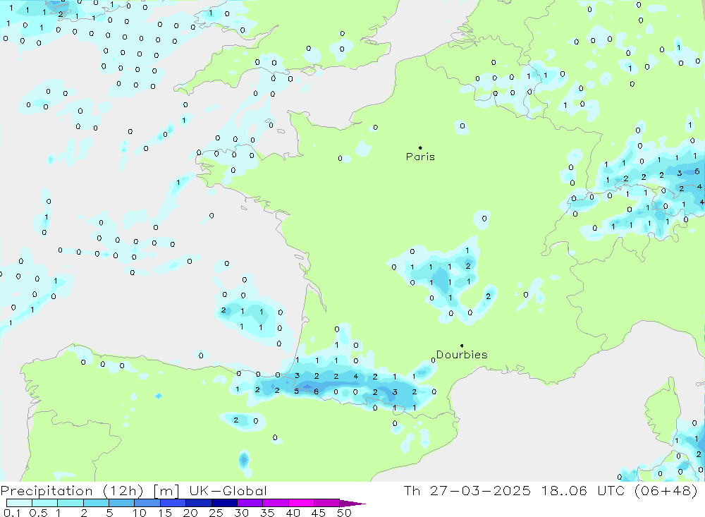
Task: Click the '[m]' unit label
Action: 166,490
